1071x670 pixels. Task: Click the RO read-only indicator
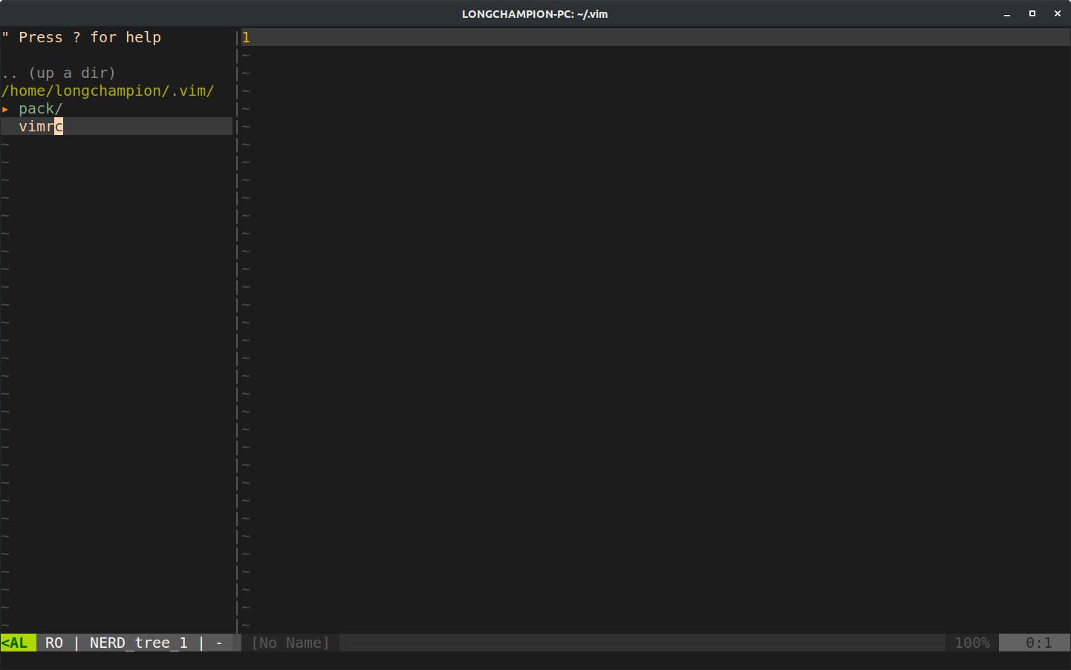[53, 643]
